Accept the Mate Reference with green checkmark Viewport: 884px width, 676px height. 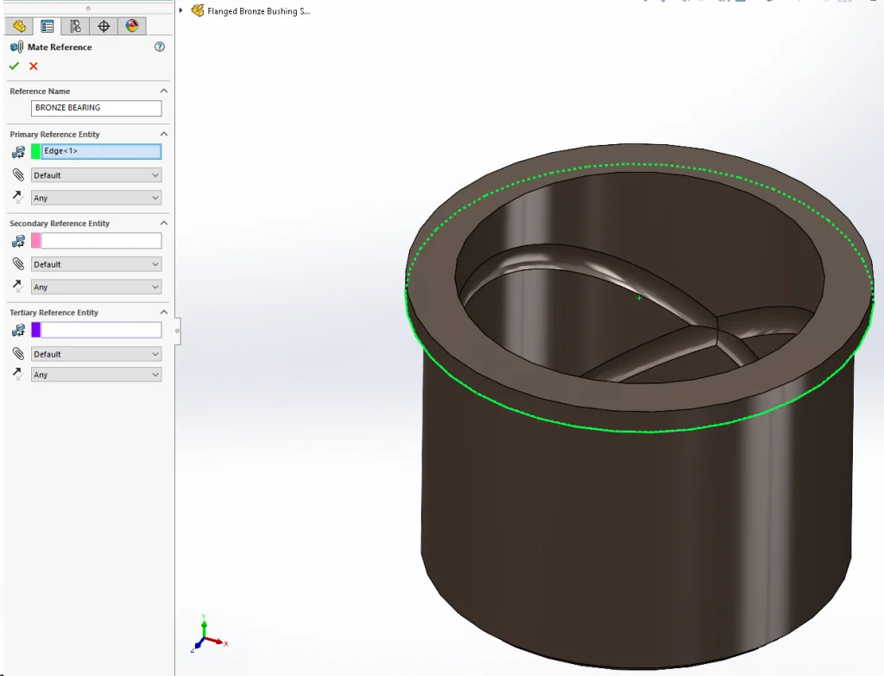point(14,66)
